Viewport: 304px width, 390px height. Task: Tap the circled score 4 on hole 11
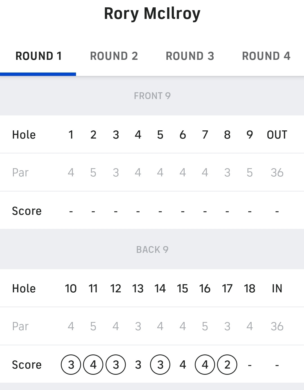click(x=93, y=365)
